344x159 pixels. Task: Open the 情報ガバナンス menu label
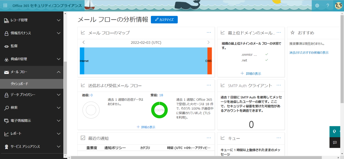pos(21,33)
